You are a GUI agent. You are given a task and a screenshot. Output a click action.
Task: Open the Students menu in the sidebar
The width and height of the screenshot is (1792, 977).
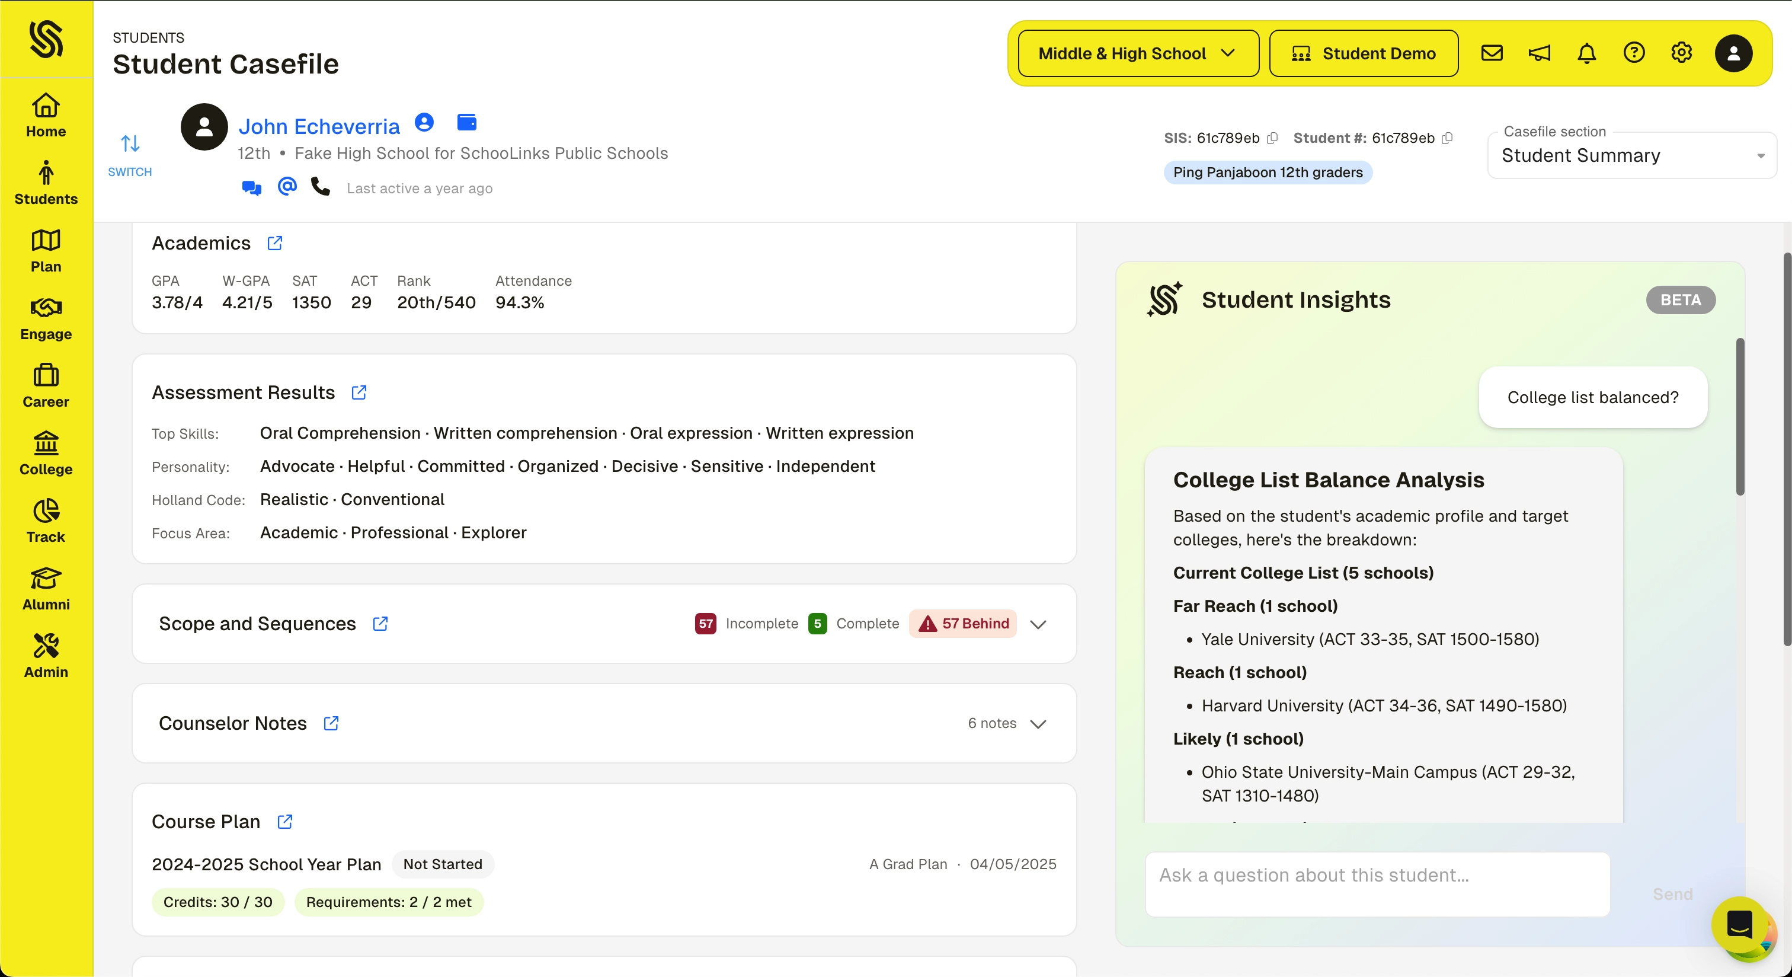pos(44,183)
